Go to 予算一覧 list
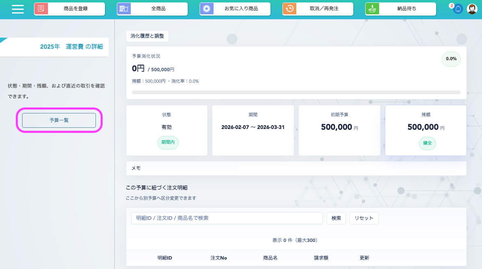 [x=59, y=120]
